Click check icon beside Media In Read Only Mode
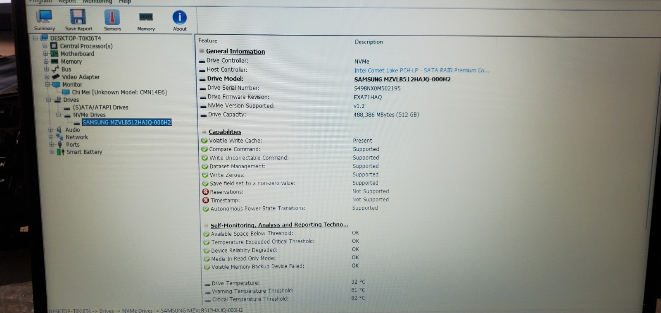The width and height of the screenshot is (661, 313). [x=207, y=259]
